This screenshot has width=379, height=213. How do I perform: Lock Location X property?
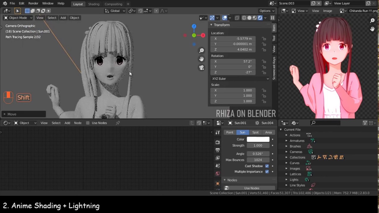coord(264,38)
